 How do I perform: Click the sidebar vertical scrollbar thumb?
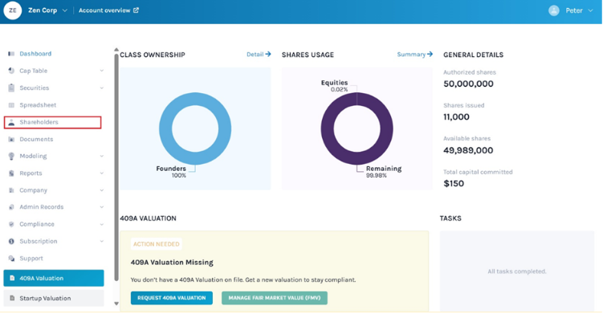(x=116, y=167)
